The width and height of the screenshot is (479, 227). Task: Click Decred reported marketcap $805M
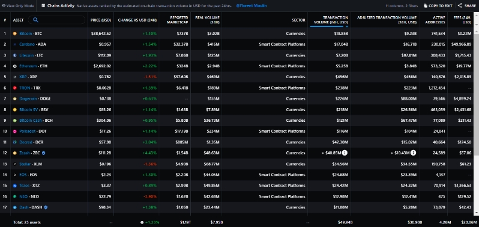(x=182, y=142)
